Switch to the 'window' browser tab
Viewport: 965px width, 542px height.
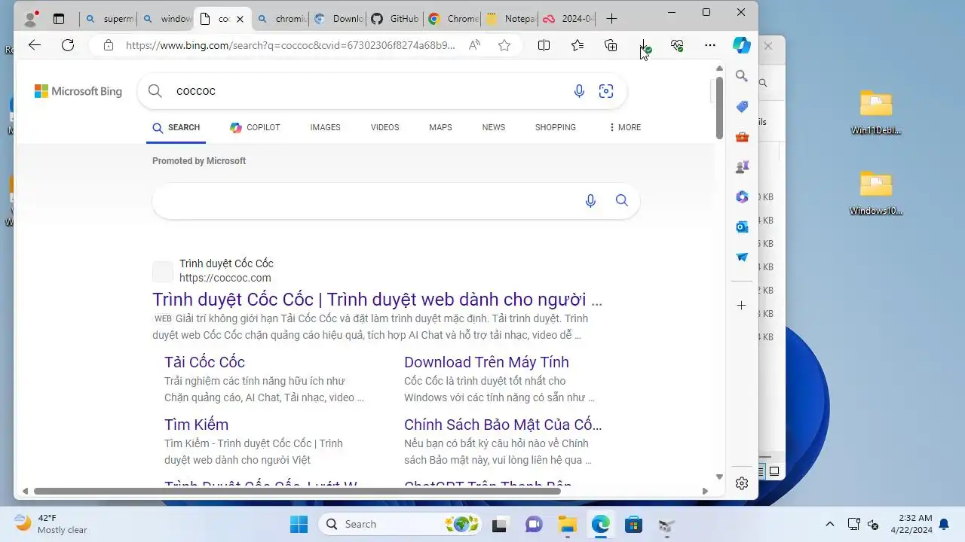tap(165, 19)
